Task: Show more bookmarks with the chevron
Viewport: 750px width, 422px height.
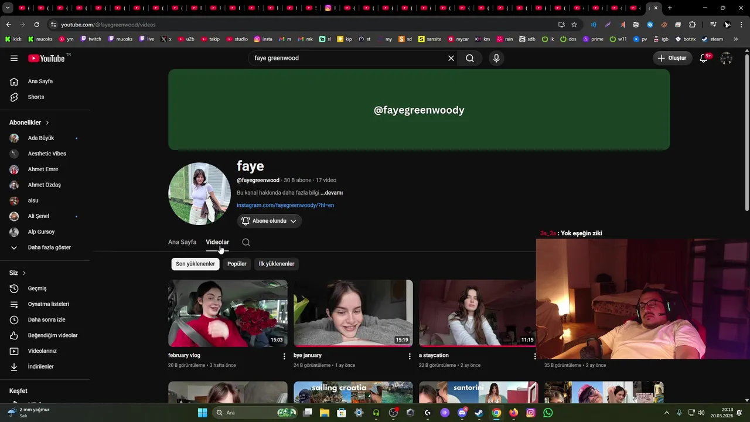Action: 736,39
